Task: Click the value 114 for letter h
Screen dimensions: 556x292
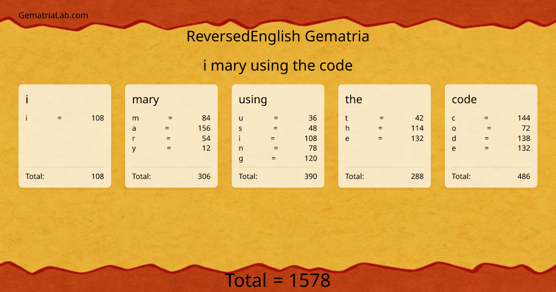Action: [x=417, y=128]
